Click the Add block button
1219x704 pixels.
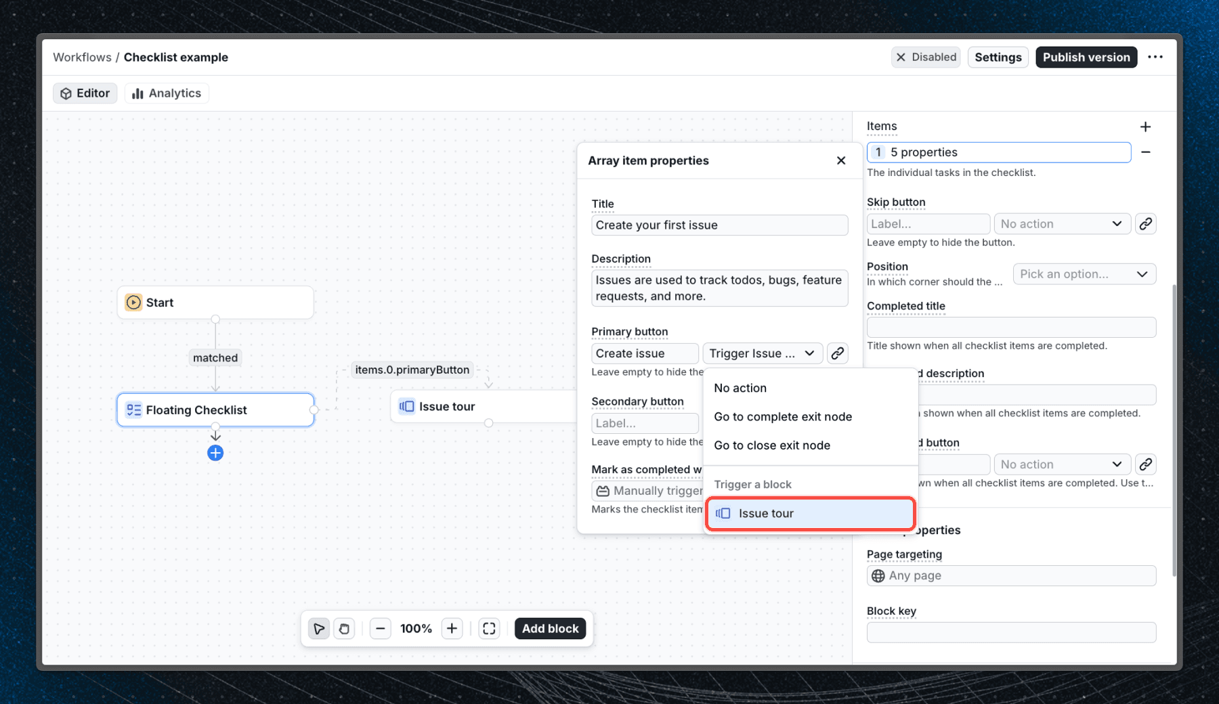click(550, 629)
